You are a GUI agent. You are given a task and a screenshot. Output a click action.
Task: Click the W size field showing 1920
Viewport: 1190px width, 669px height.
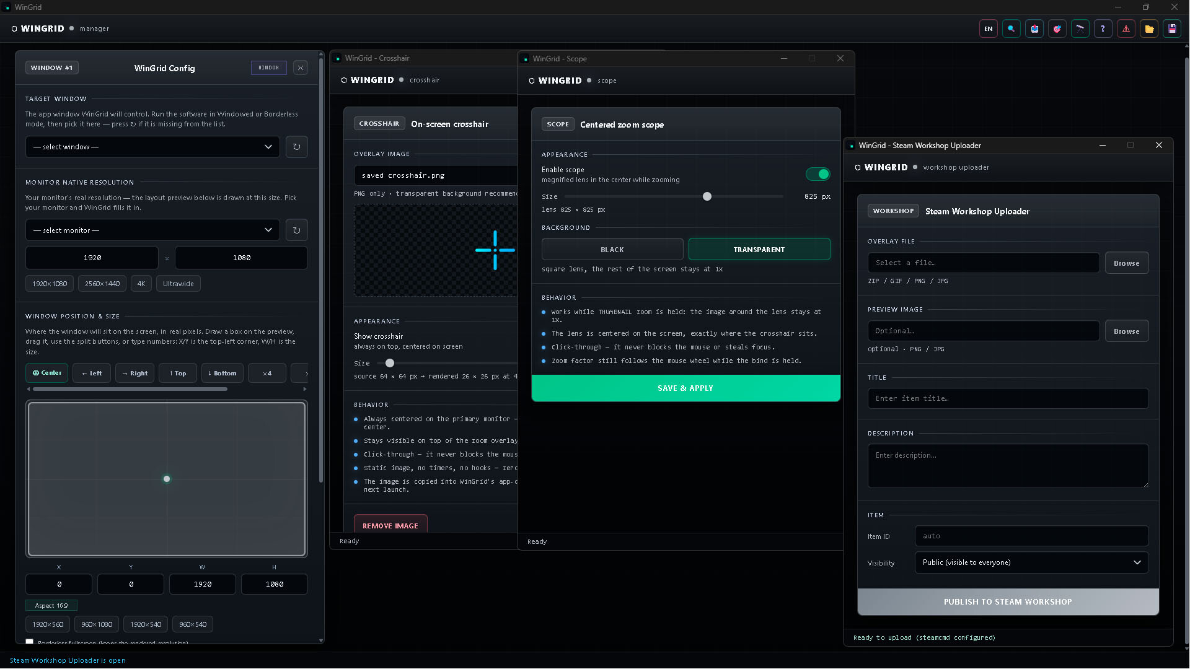pos(203,584)
